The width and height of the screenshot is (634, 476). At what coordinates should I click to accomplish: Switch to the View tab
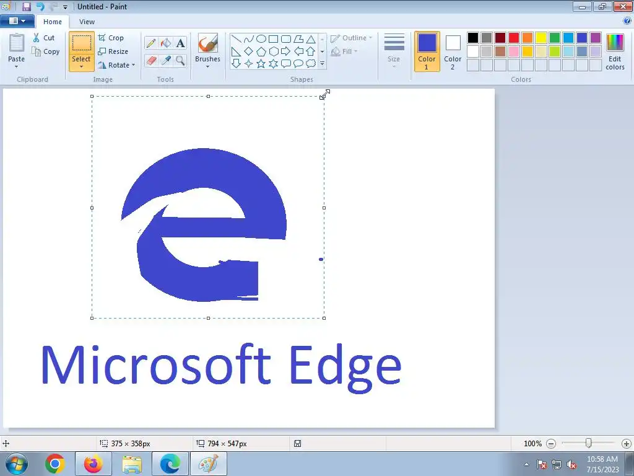point(87,22)
